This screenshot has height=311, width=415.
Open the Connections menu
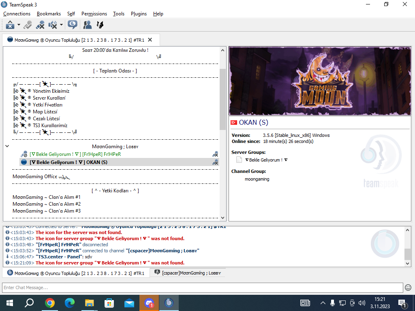pyautogui.click(x=17, y=14)
